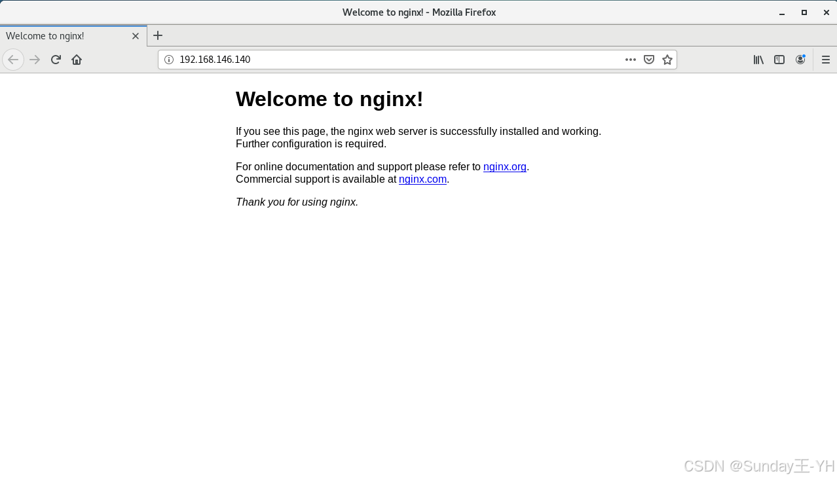
Task: Switch to the Welcome to nginx tab
Action: click(65, 36)
